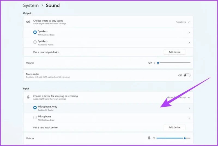Open NVIDIA Broadcast Speakers properties chevron
Viewport: 218px width, 146px height.
(189, 33)
